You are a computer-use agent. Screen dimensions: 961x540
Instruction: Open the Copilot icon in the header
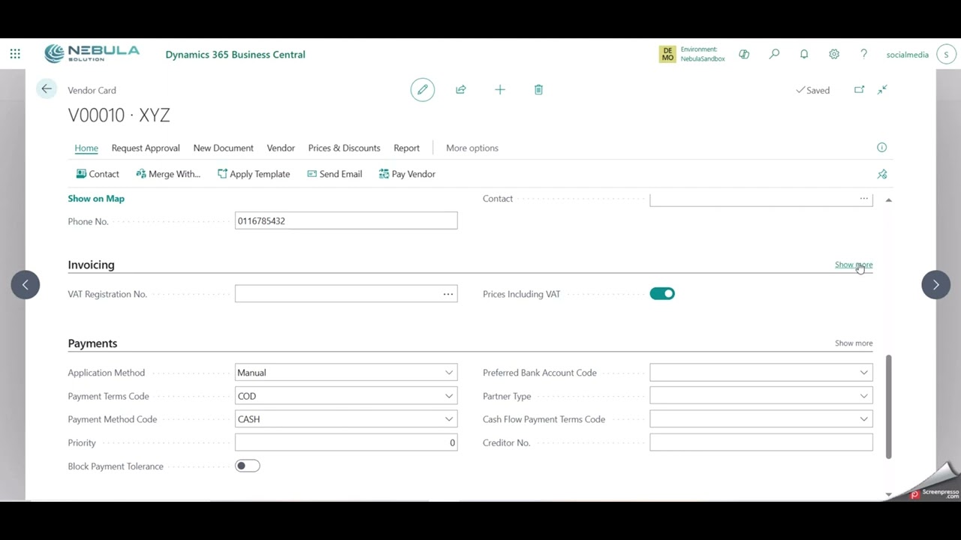point(744,54)
